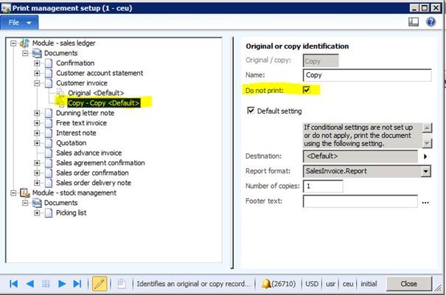
Task: Expand the Confirmation tree node
Action: [38, 63]
